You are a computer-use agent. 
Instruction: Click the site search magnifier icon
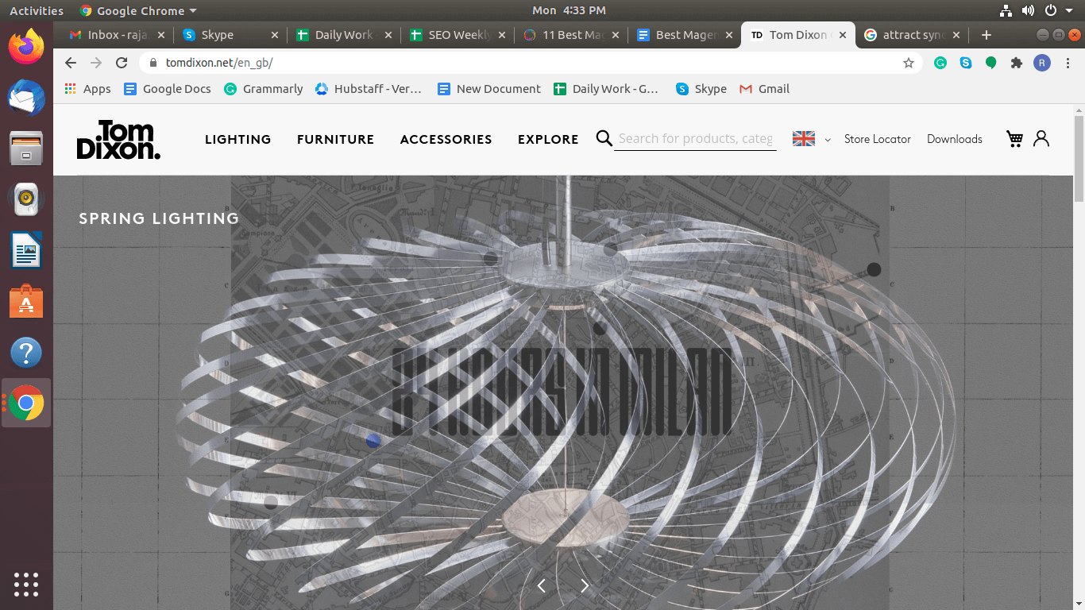point(604,138)
